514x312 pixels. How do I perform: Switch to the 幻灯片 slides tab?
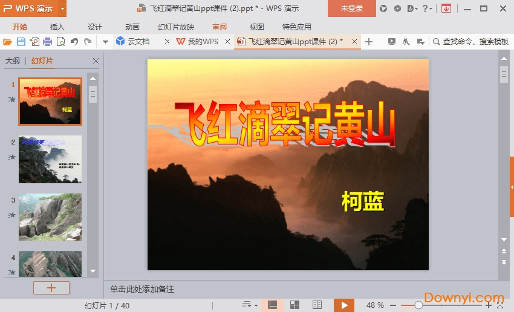coord(42,60)
